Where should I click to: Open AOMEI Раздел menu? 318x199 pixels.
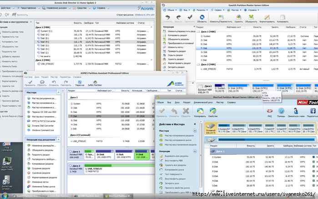[45, 77]
